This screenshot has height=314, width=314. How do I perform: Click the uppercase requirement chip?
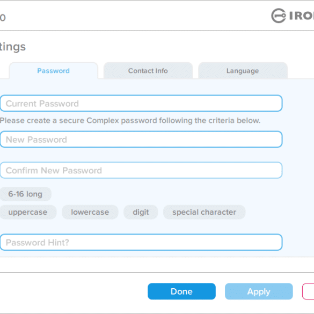[x=28, y=212]
